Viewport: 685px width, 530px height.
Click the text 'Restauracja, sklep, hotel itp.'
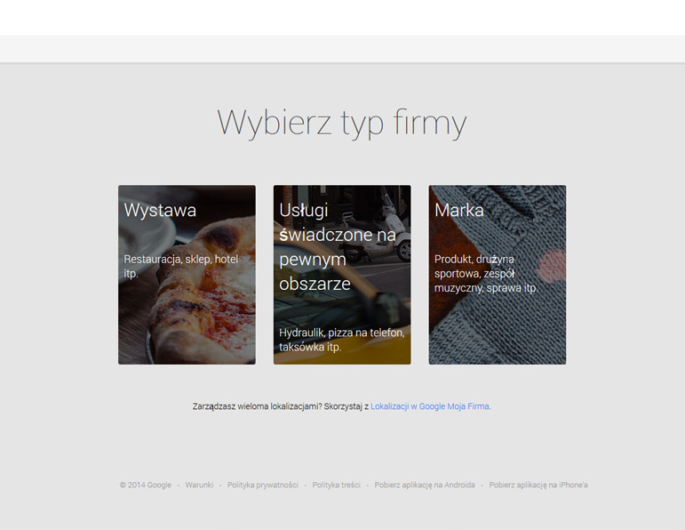coord(181,266)
